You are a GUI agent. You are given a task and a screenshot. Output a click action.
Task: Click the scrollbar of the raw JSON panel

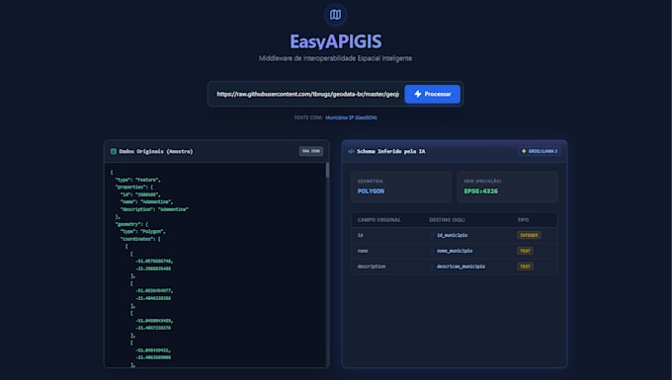point(327,170)
